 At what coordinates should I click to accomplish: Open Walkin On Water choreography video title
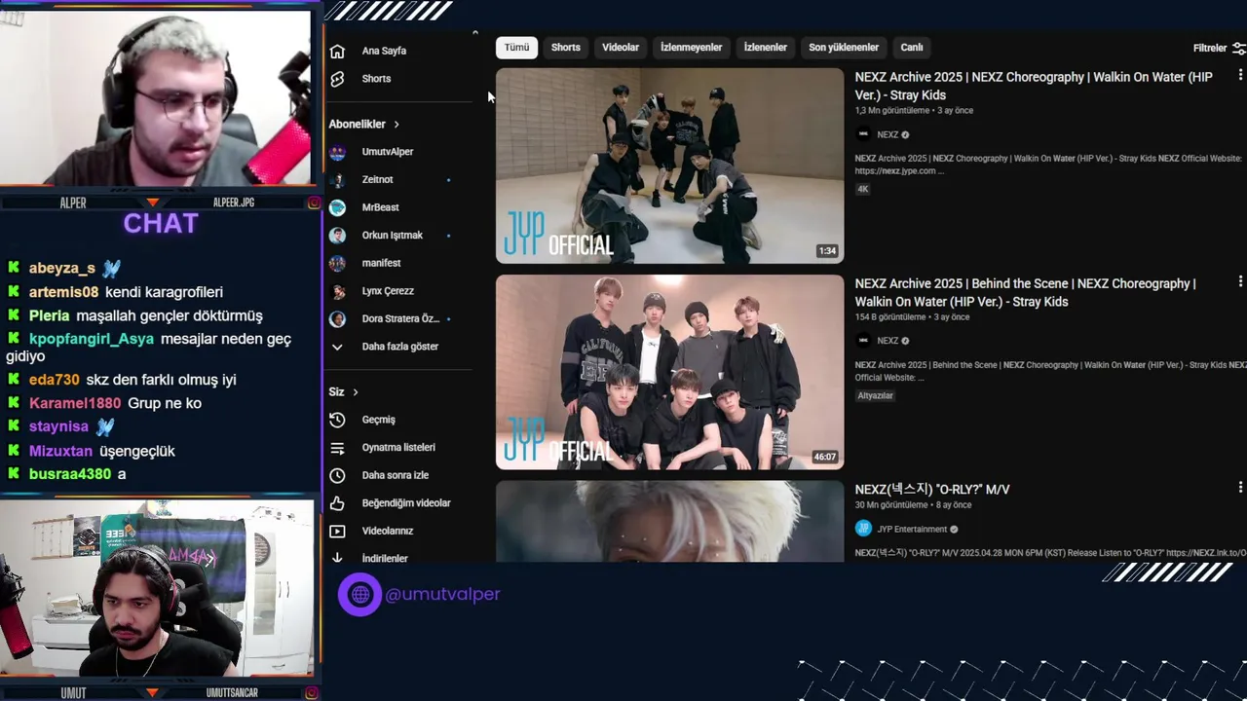(x=1034, y=86)
